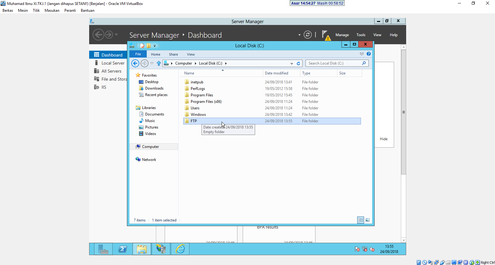Open File Explorer taskbar icon
The width and height of the screenshot is (495, 265).
[142, 249]
